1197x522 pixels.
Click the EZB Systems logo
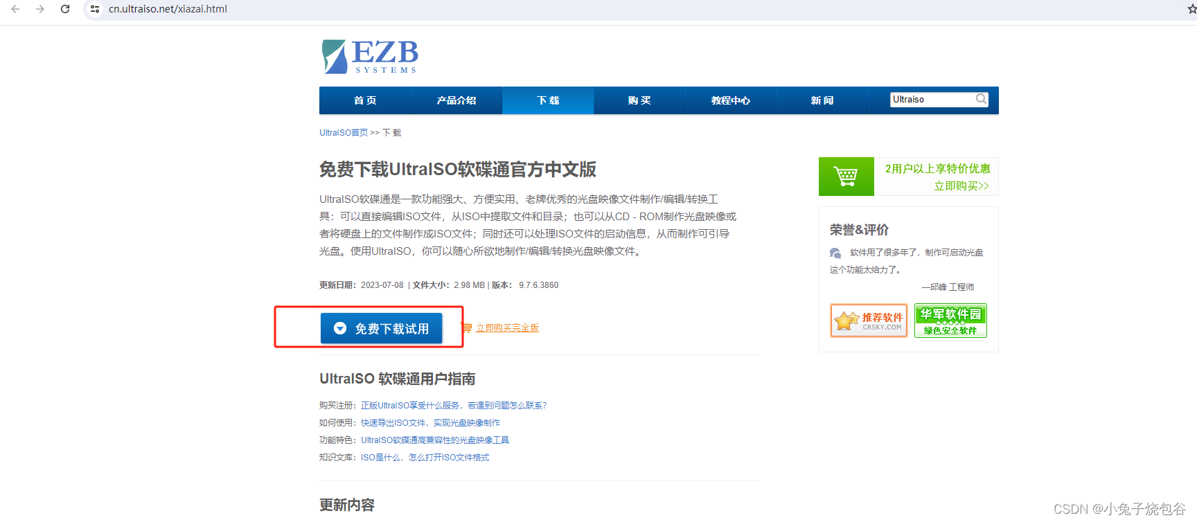click(x=370, y=56)
